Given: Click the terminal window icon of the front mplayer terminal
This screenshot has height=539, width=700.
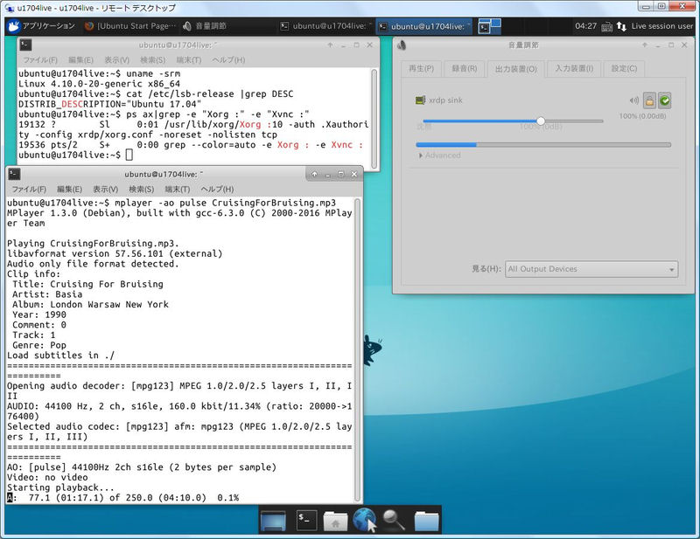Looking at the screenshot, I should tap(14, 174).
